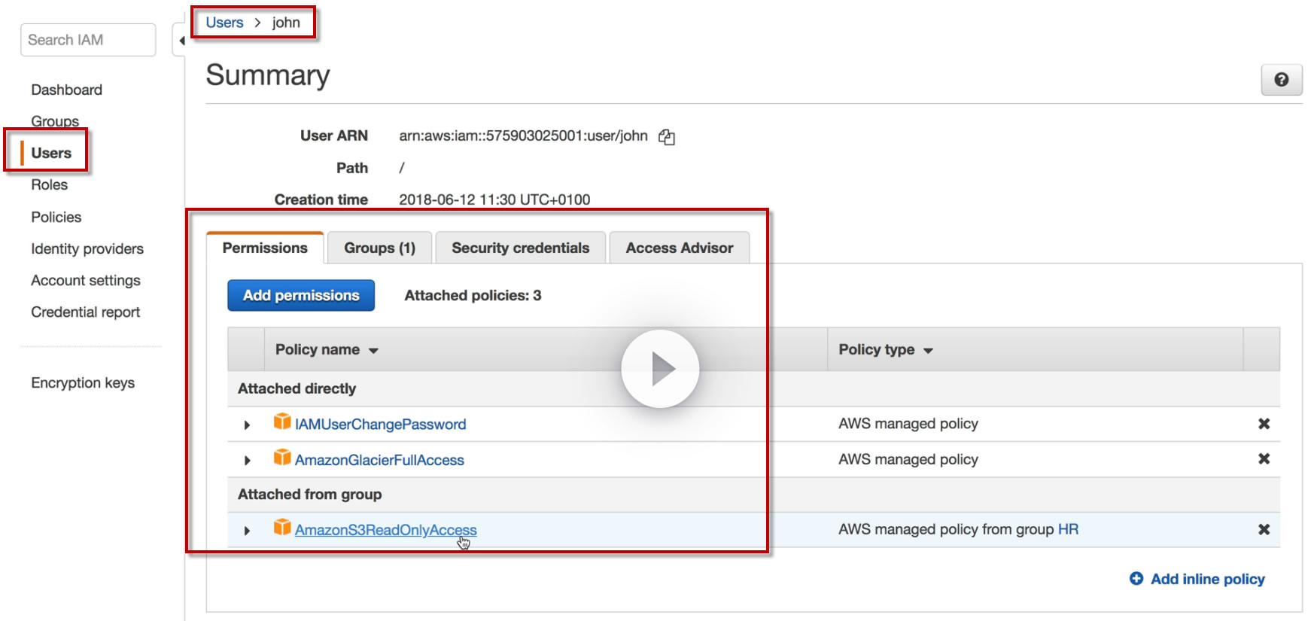Remove the AmazonS3ReadOnlyAccess group policy X
The width and height of the screenshot is (1311, 621).
(x=1264, y=530)
